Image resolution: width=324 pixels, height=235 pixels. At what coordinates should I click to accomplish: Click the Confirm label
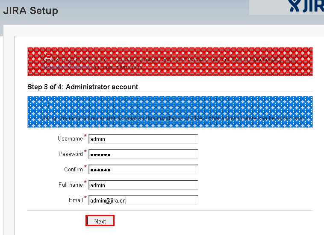(x=74, y=169)
